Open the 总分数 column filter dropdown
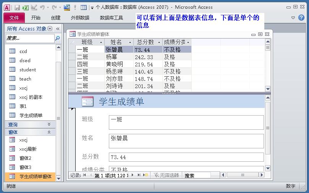309x193 pixels. coord(159,42)
